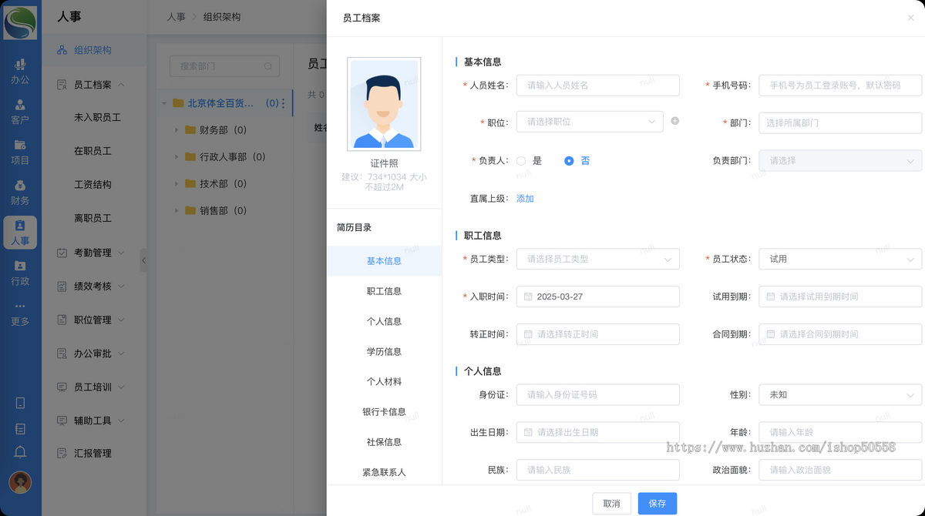Click calendar icon in 合同到期 field

click(771, 334)
